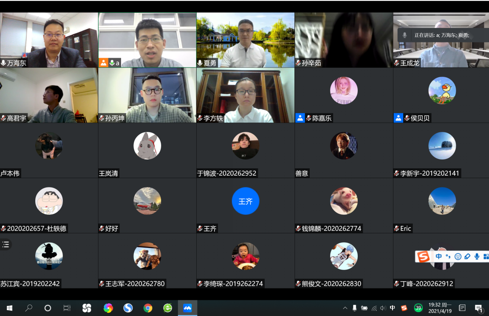The width and height of the screenshot is (489, 316).
Task: Click the blue 王齐 avatar circle
Action: pyautogui.click(x=246, y=201)
